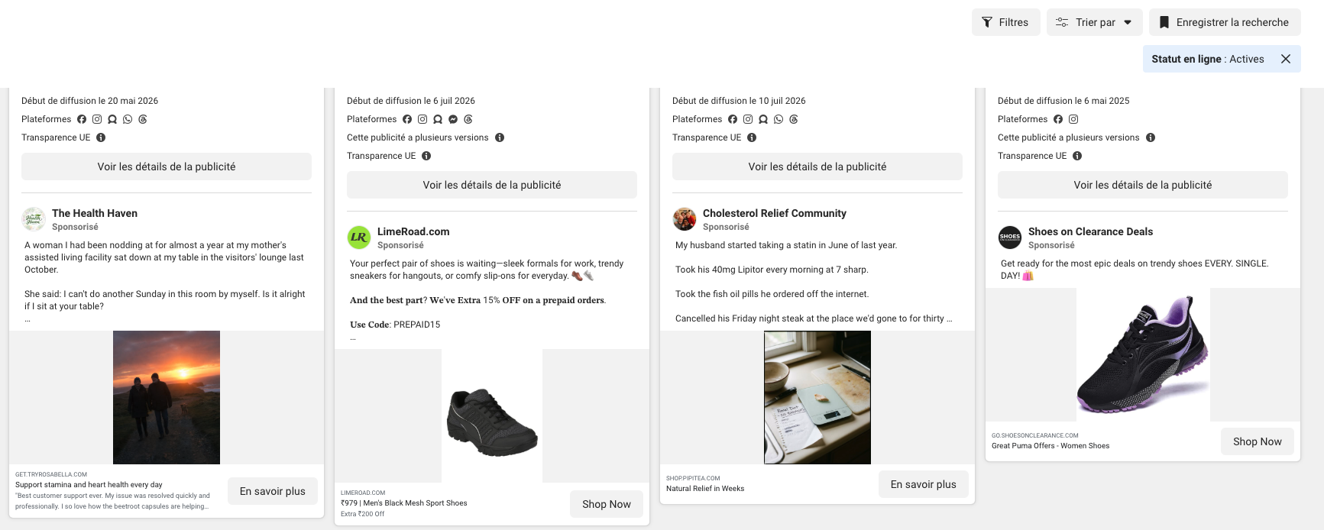The height and width of the screenshot is (530, 1324).
Task: Click Threads icon on Cholesterol Relief Community ad
Action: pyautogui.click(x=794, y=119)
